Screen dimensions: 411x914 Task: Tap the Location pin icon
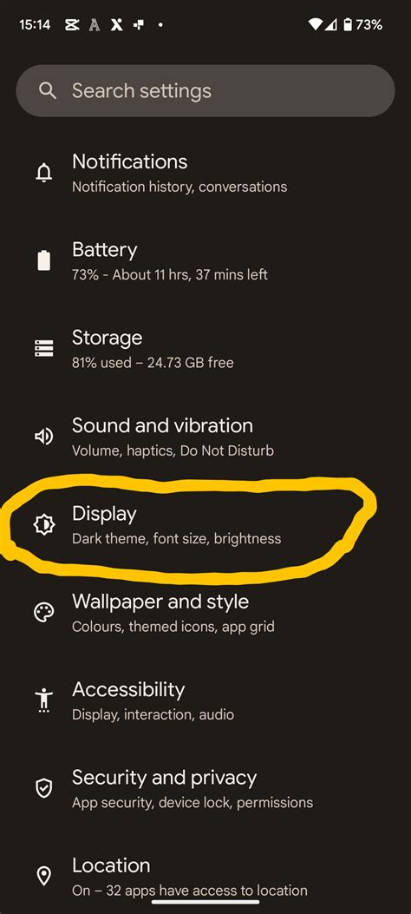pyautogui.click(x=44, y=876)
